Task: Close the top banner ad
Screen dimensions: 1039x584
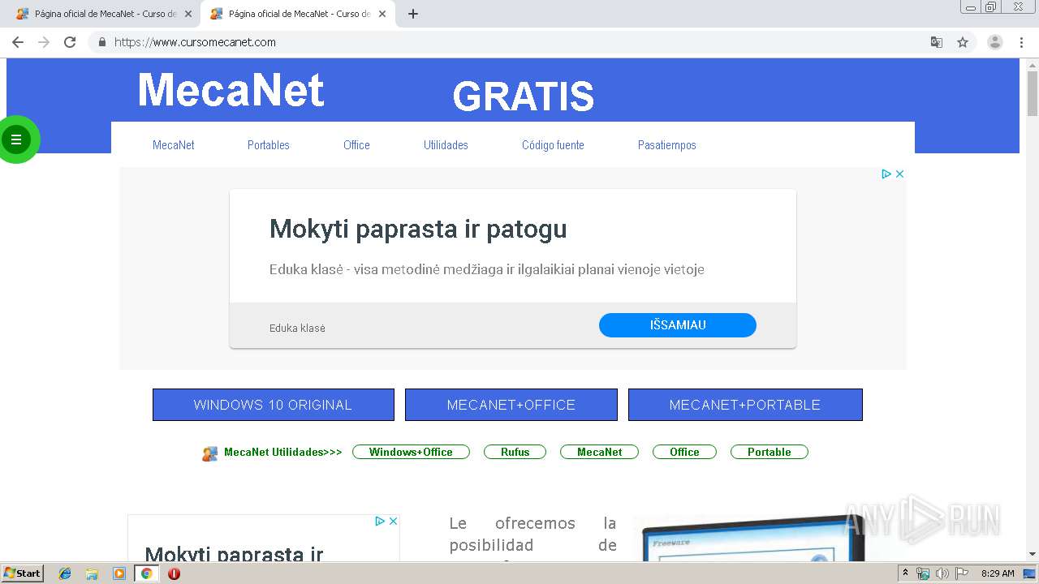Action: click(899, 174)
